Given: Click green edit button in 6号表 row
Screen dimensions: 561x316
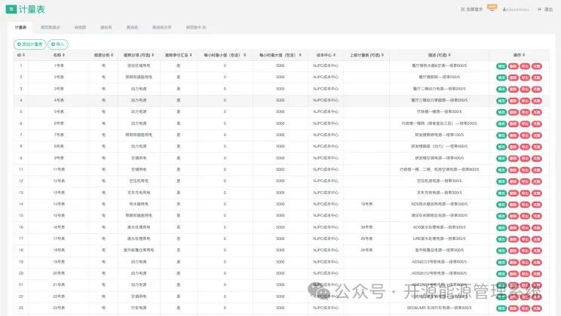Looking at the screenshot, I should (x=501, y=124).
